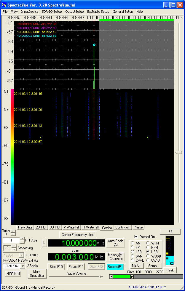Toggle the NB Off button
The height and width of the screenshot is (291, 185).
[x=137, y=266]
